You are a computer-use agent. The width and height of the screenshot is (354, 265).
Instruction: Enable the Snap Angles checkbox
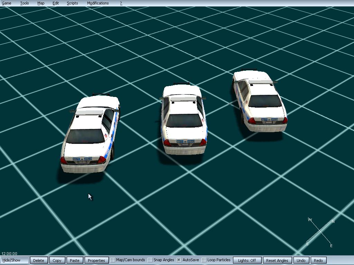pos(150,260)
